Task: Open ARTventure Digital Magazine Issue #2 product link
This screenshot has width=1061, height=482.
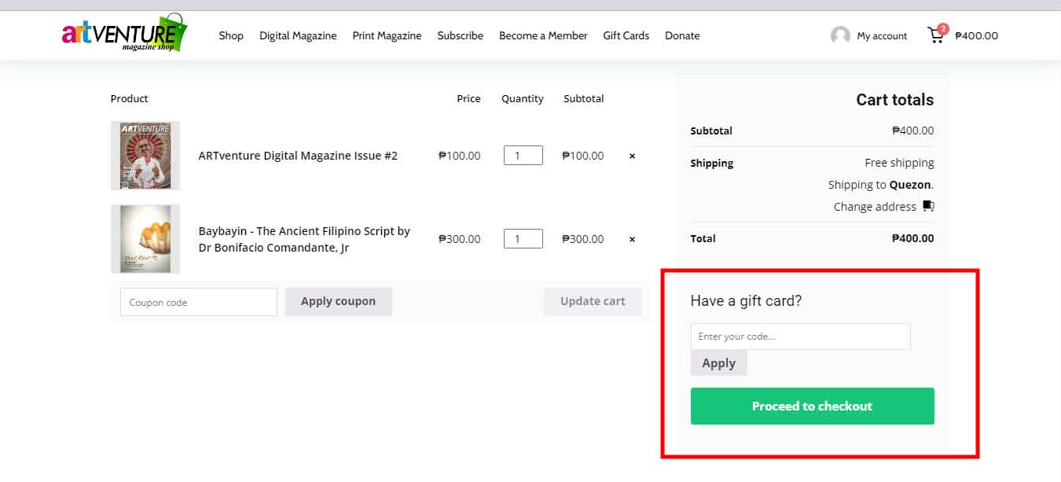Action: coord(298,156)
